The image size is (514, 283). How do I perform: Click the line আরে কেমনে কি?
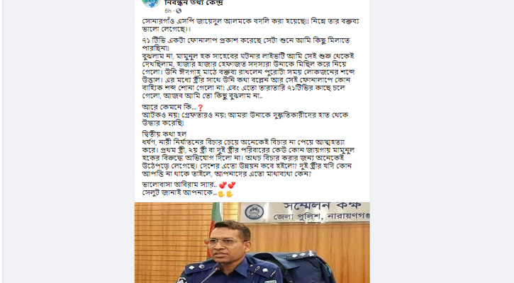169,108
